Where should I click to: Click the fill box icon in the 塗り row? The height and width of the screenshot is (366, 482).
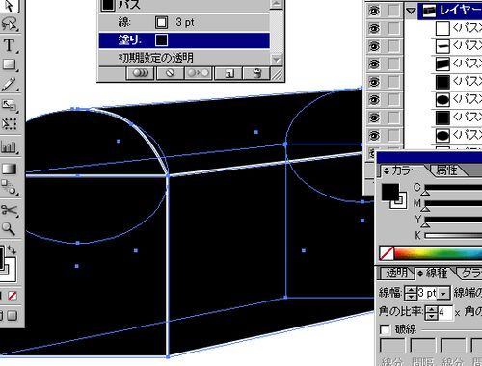pos(161,40)
